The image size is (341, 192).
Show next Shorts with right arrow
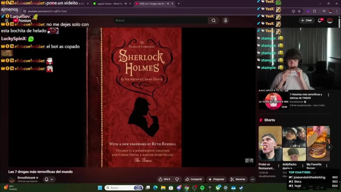329,147
